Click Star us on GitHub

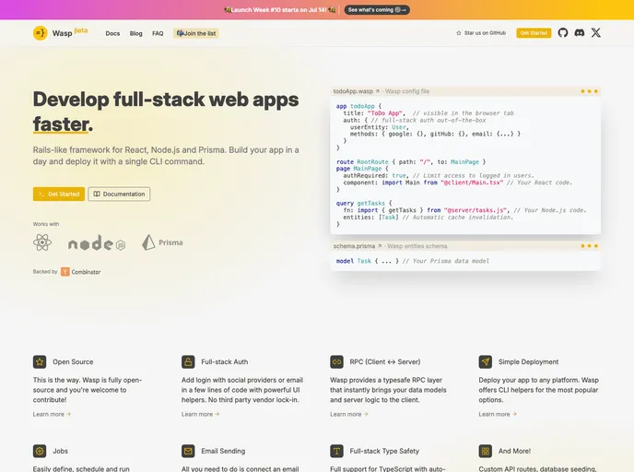coord(481,33)
